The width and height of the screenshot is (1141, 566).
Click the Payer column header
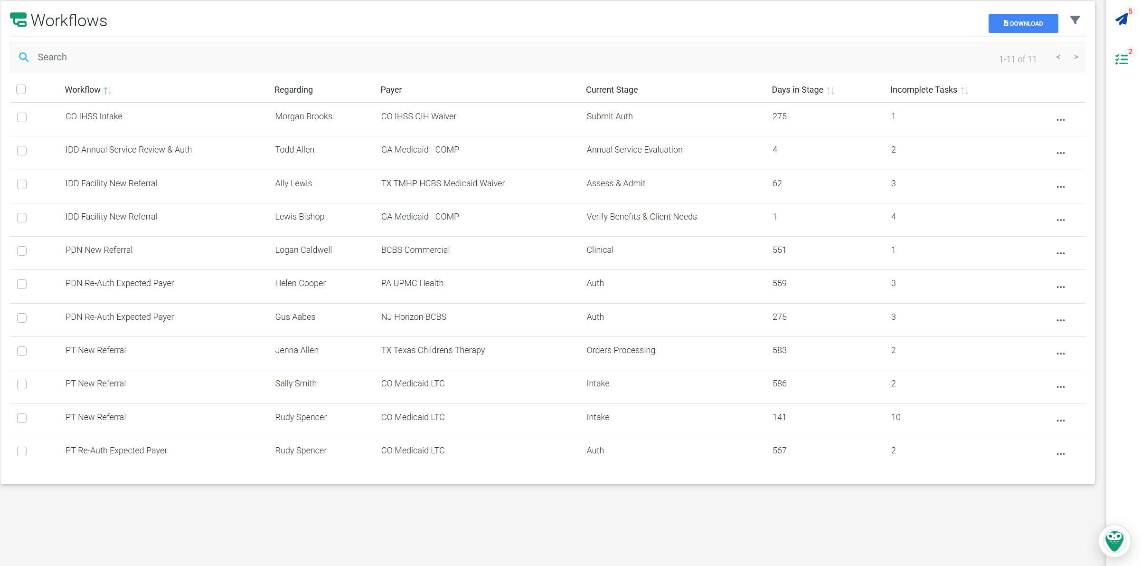click(x=391, y=90)
